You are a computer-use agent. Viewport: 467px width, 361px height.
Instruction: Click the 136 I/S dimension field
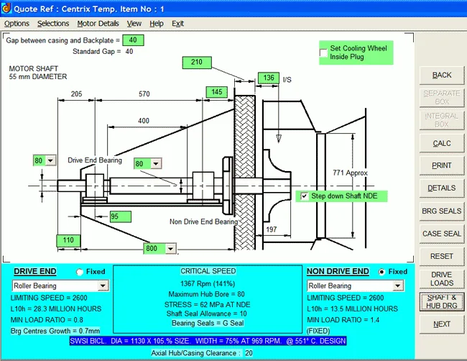pos(269,78)
